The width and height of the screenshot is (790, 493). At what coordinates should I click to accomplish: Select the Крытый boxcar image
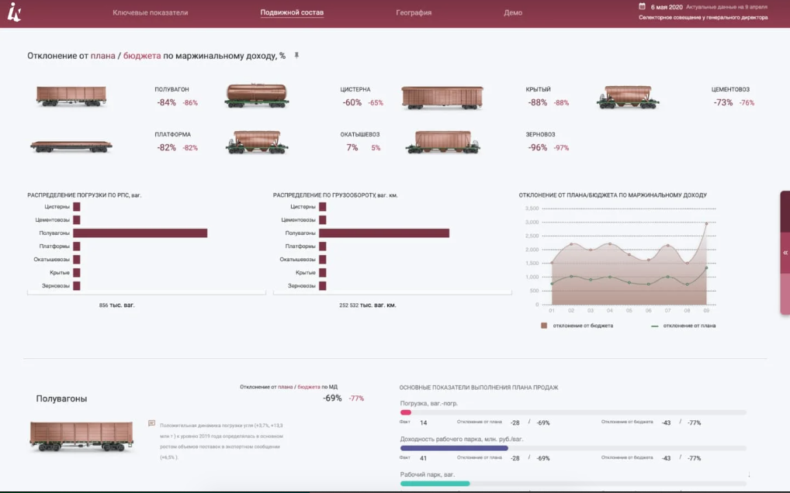pyautogui.click(x=442, y=97)
